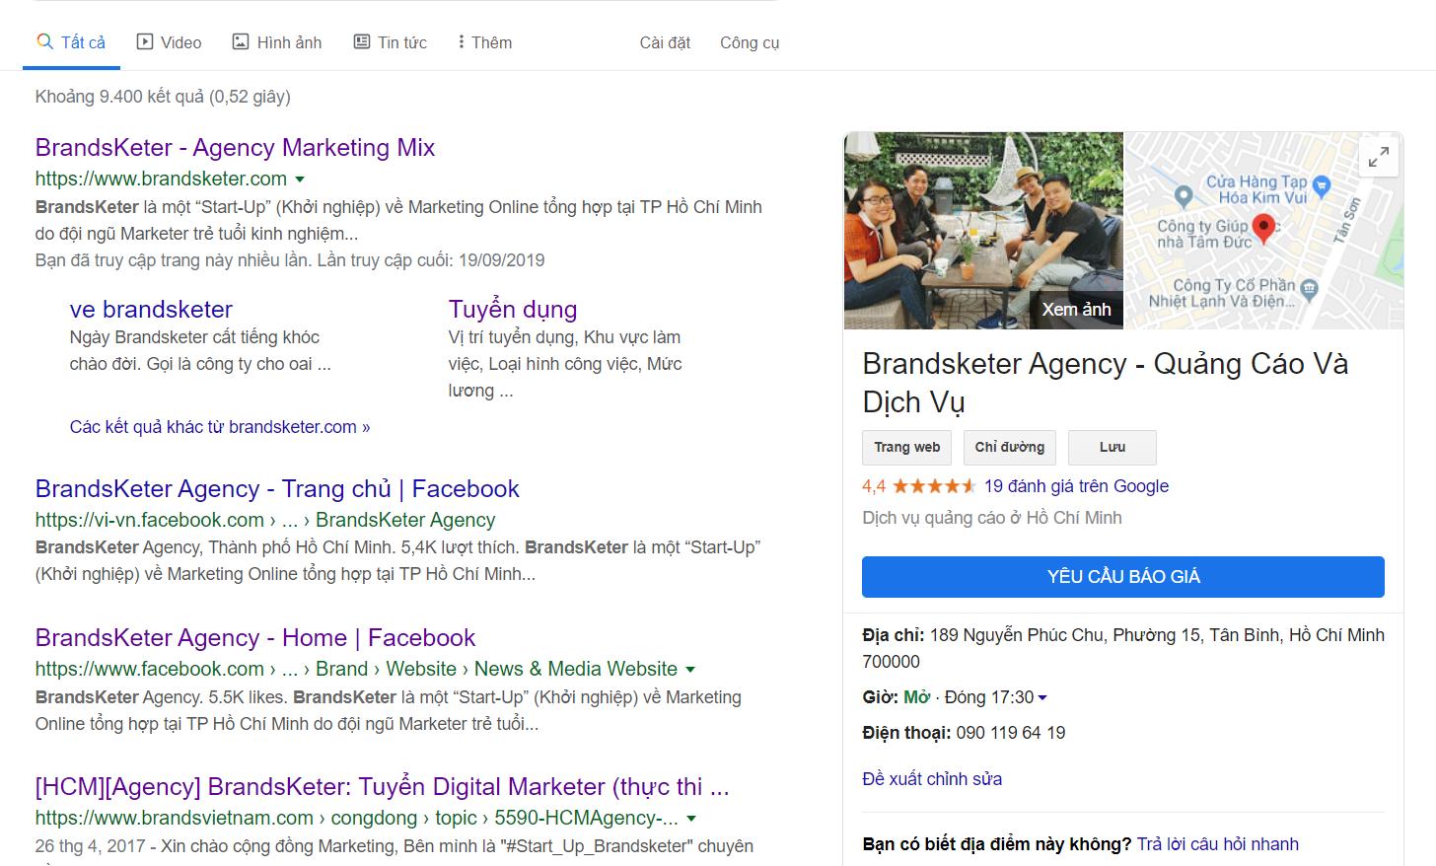The width and height of the screenshot is (1436, 866).
Task: Click YÊU CẦU BÁO GIÁ button
Action: [1123, 577]
